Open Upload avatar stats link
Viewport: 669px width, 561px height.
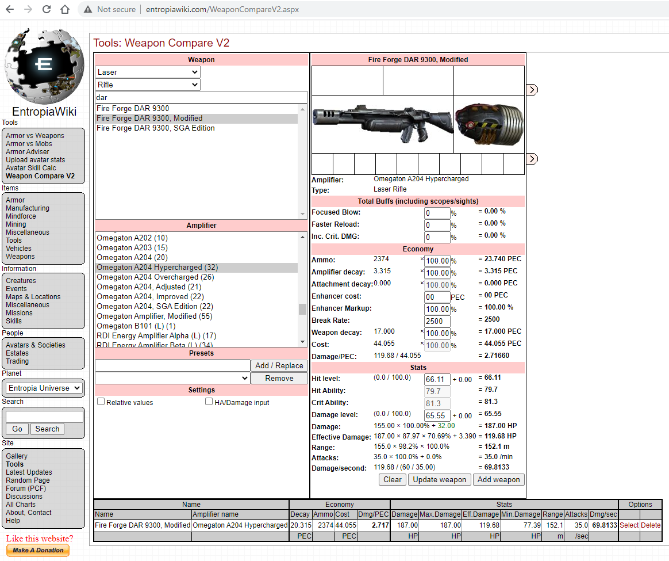coord(36,160)
